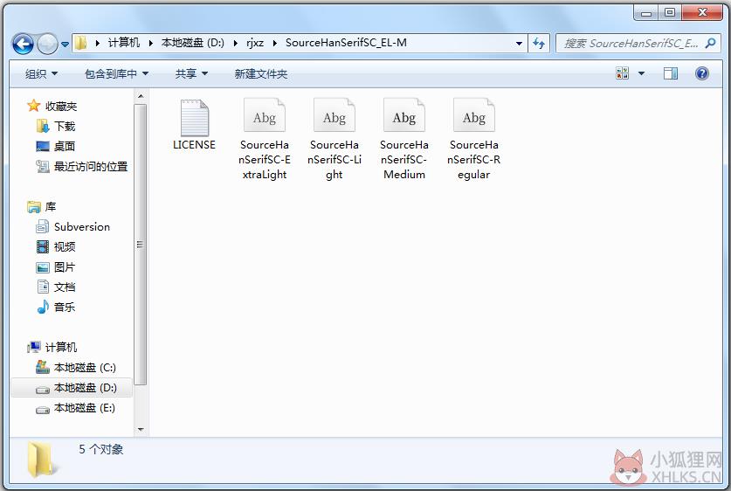Expand the arrow after 计算机 breadcrumb
731x491 pixels.
(150, 43)
